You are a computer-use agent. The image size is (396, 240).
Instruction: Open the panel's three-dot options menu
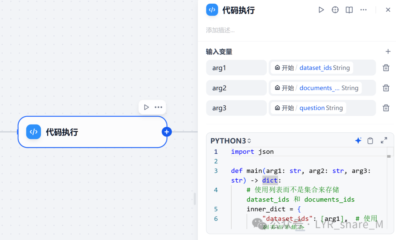tap(363, 10)
